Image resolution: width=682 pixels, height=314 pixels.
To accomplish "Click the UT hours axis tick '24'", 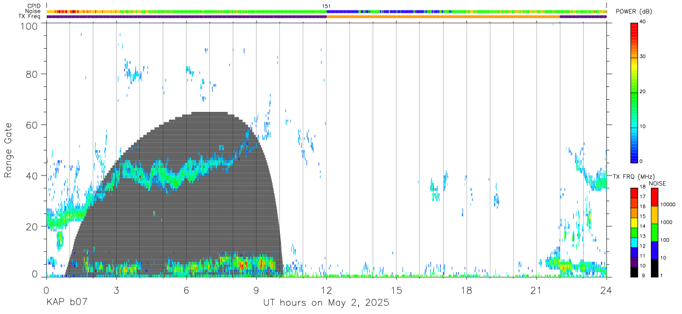I will pyautogui.click(x=606, y=290).
